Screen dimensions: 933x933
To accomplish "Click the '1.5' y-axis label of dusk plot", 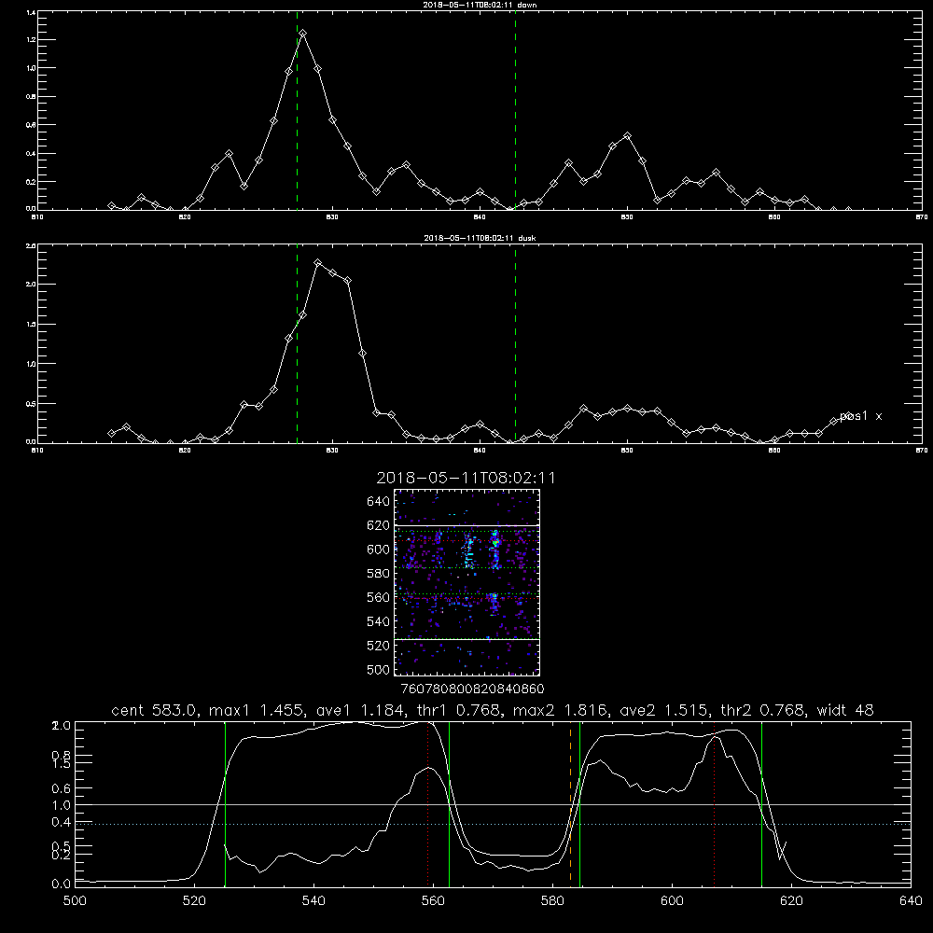I will (31, 325).
